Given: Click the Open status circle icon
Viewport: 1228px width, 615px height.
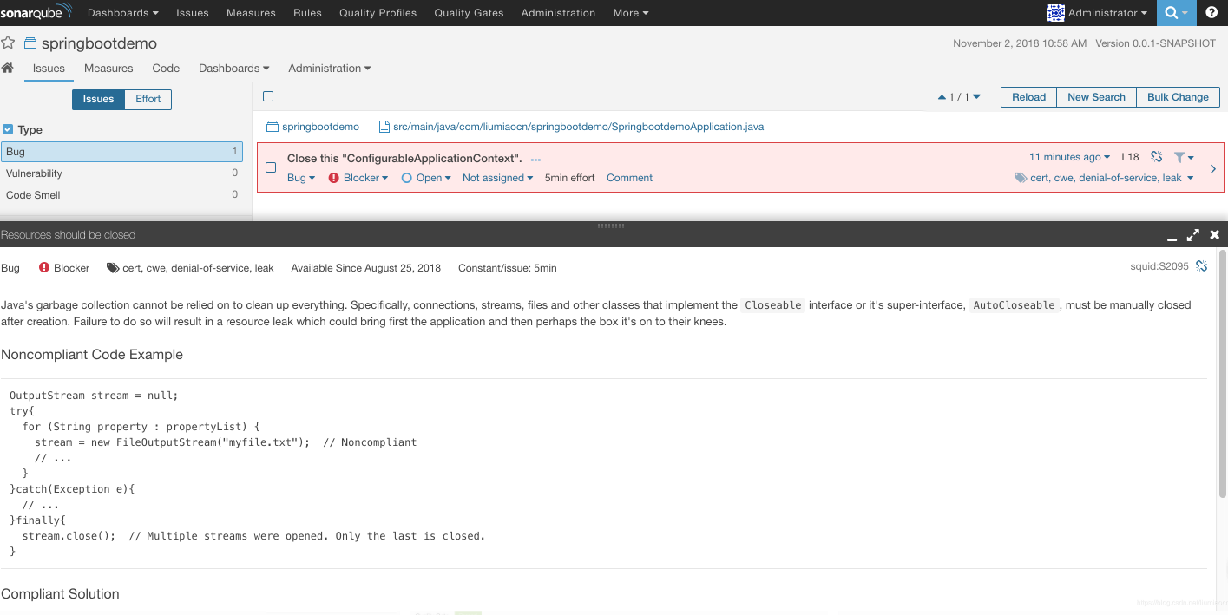Looking at the screenshot, I should pos(406,178).
